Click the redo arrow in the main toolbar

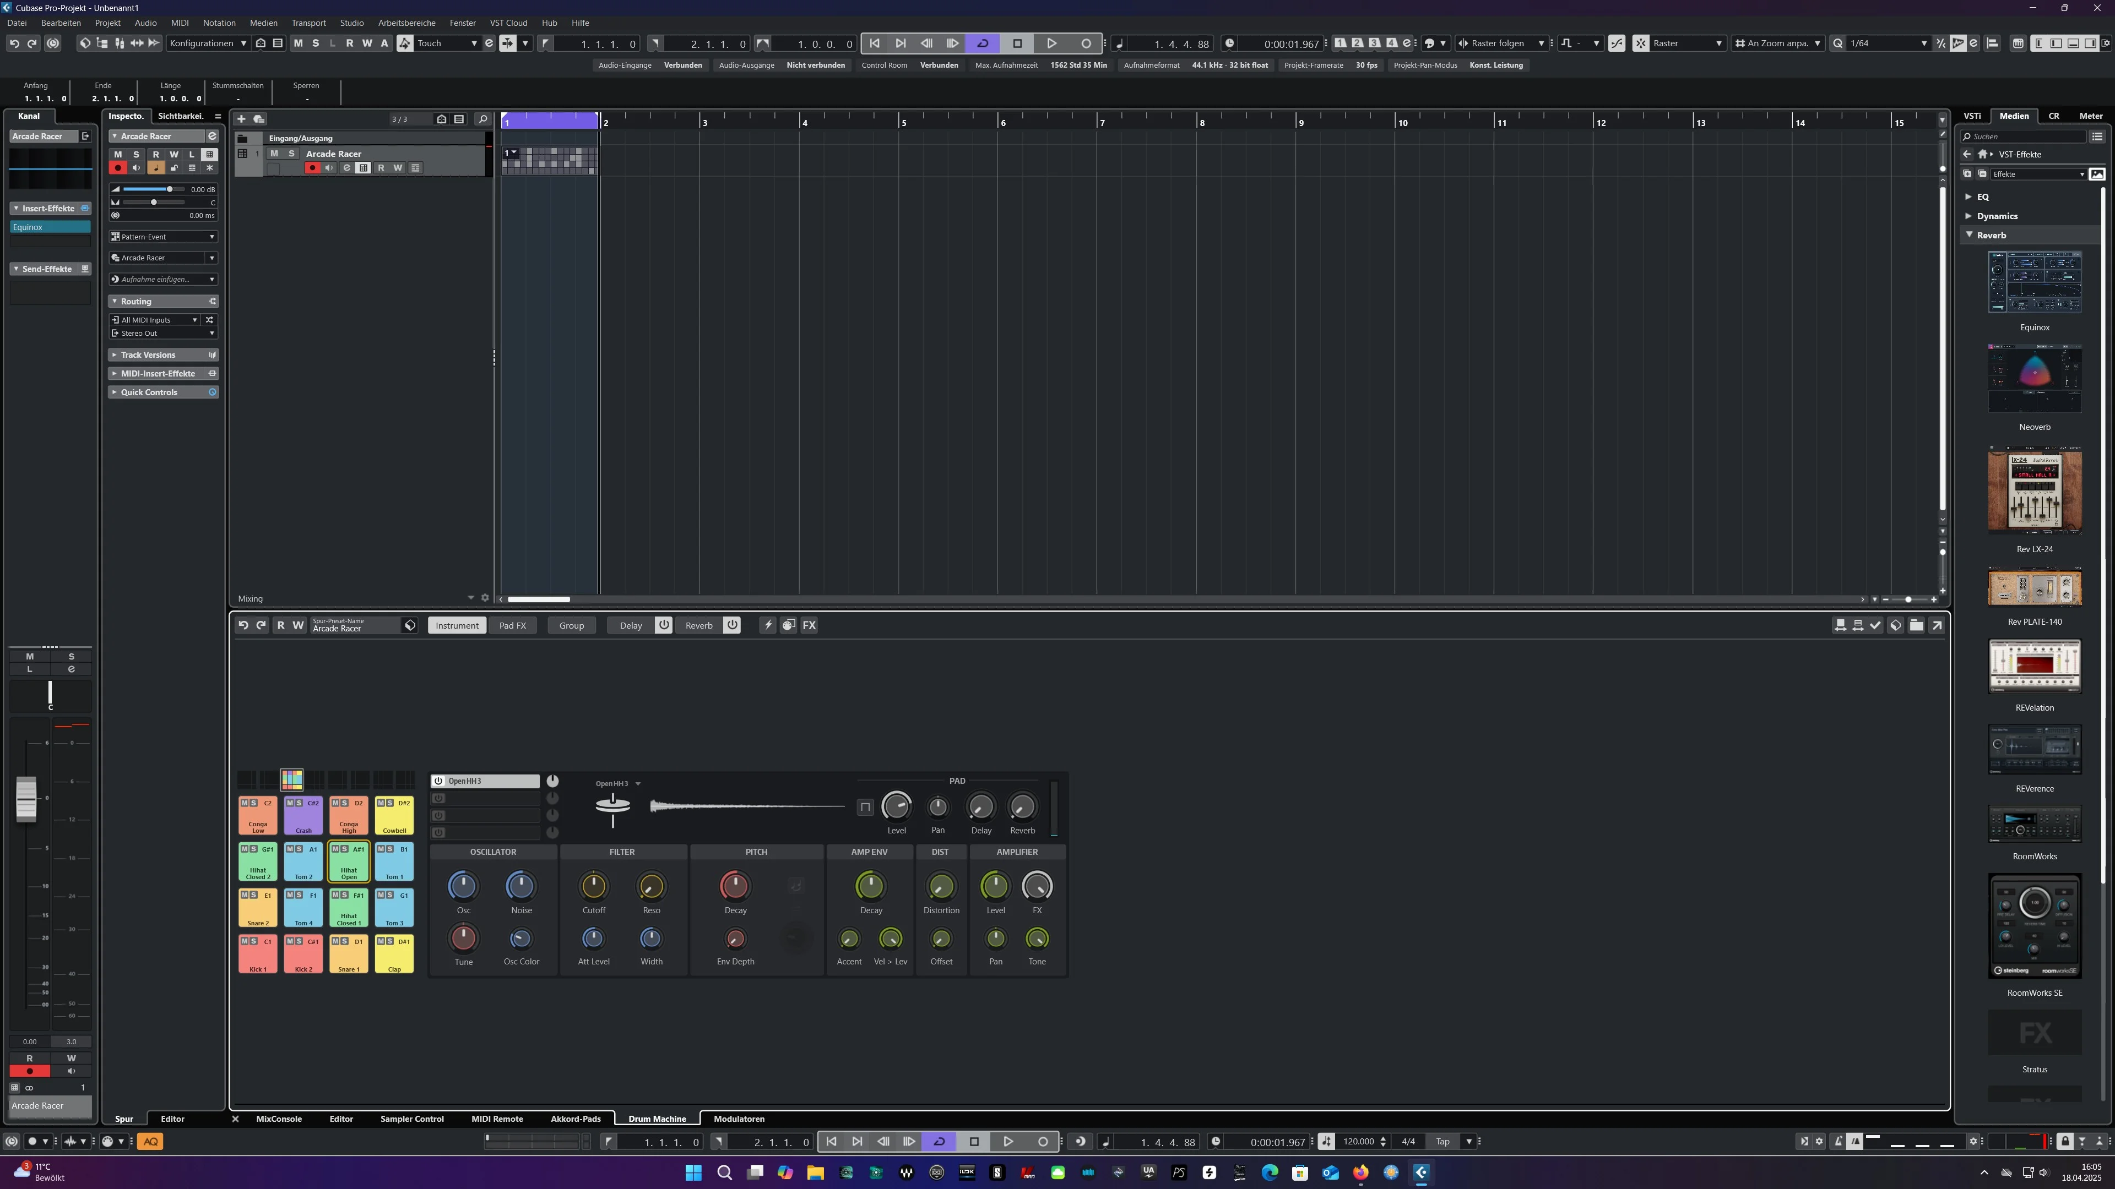point(32,43)
